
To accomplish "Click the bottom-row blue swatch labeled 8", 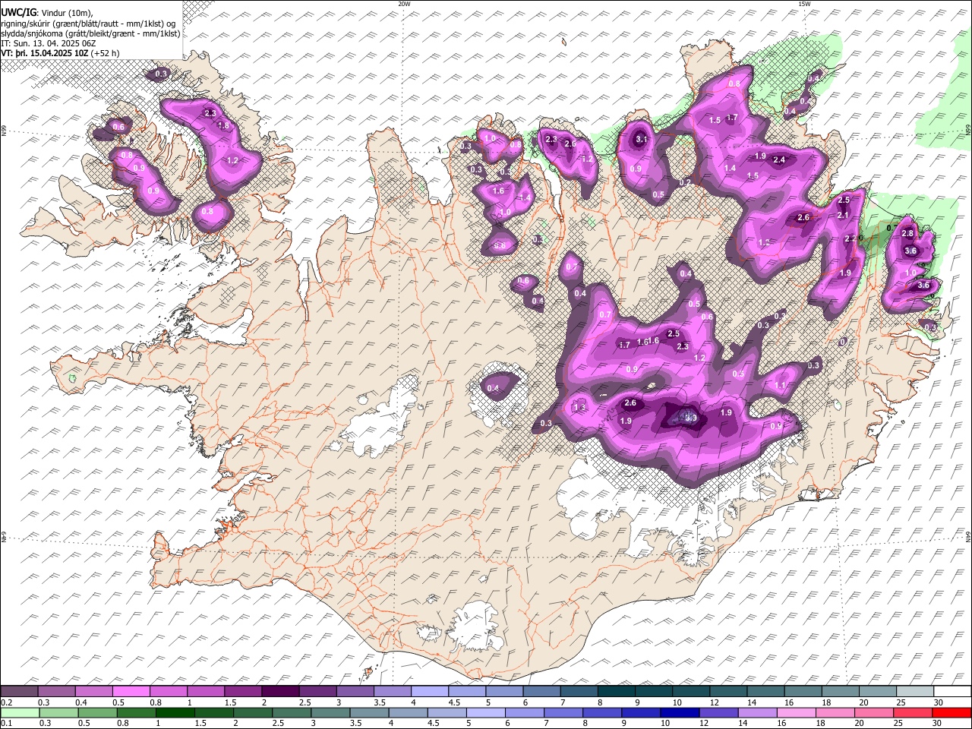I will pyautogui.click(x=602, y=713).
